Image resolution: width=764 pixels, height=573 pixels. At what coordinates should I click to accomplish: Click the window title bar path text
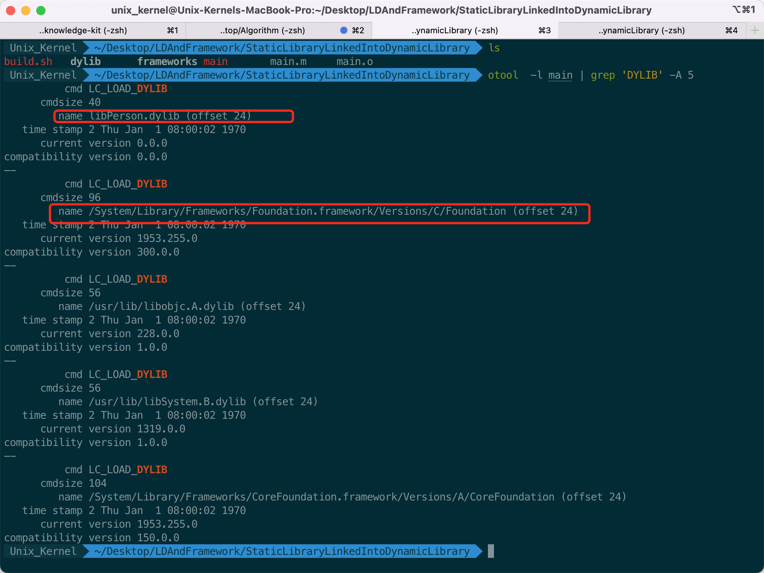click(381, 10)
